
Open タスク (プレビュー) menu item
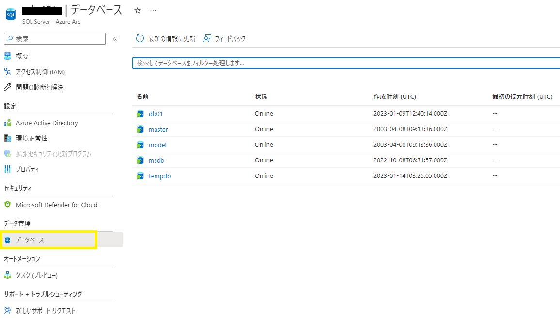[37, 275]
